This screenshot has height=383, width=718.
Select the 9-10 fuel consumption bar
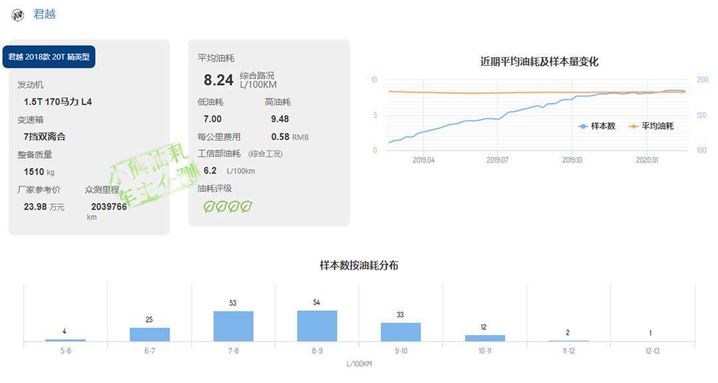[400, 332]
